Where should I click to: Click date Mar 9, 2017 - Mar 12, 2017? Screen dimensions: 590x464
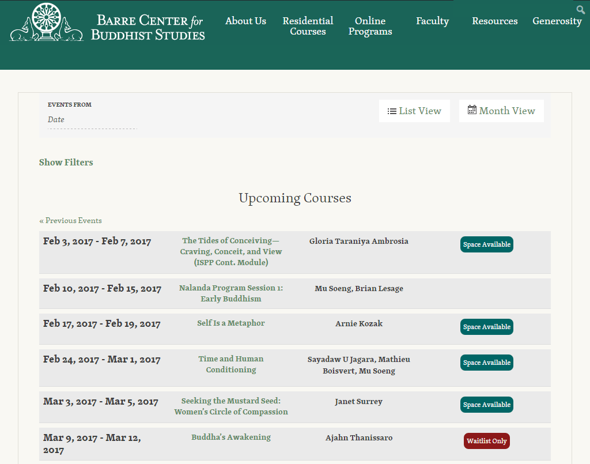[92, 444]
